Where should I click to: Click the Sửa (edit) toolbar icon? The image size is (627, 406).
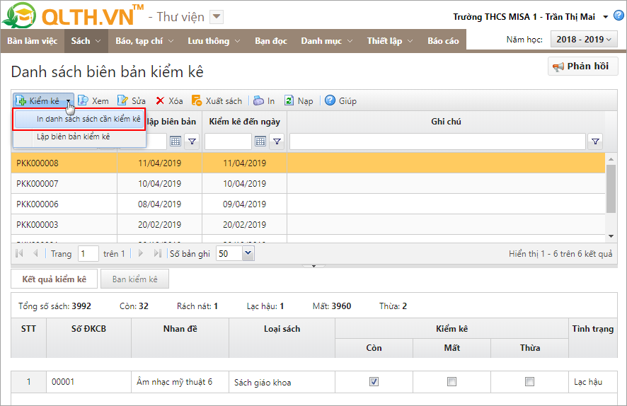tap(122, 101)
